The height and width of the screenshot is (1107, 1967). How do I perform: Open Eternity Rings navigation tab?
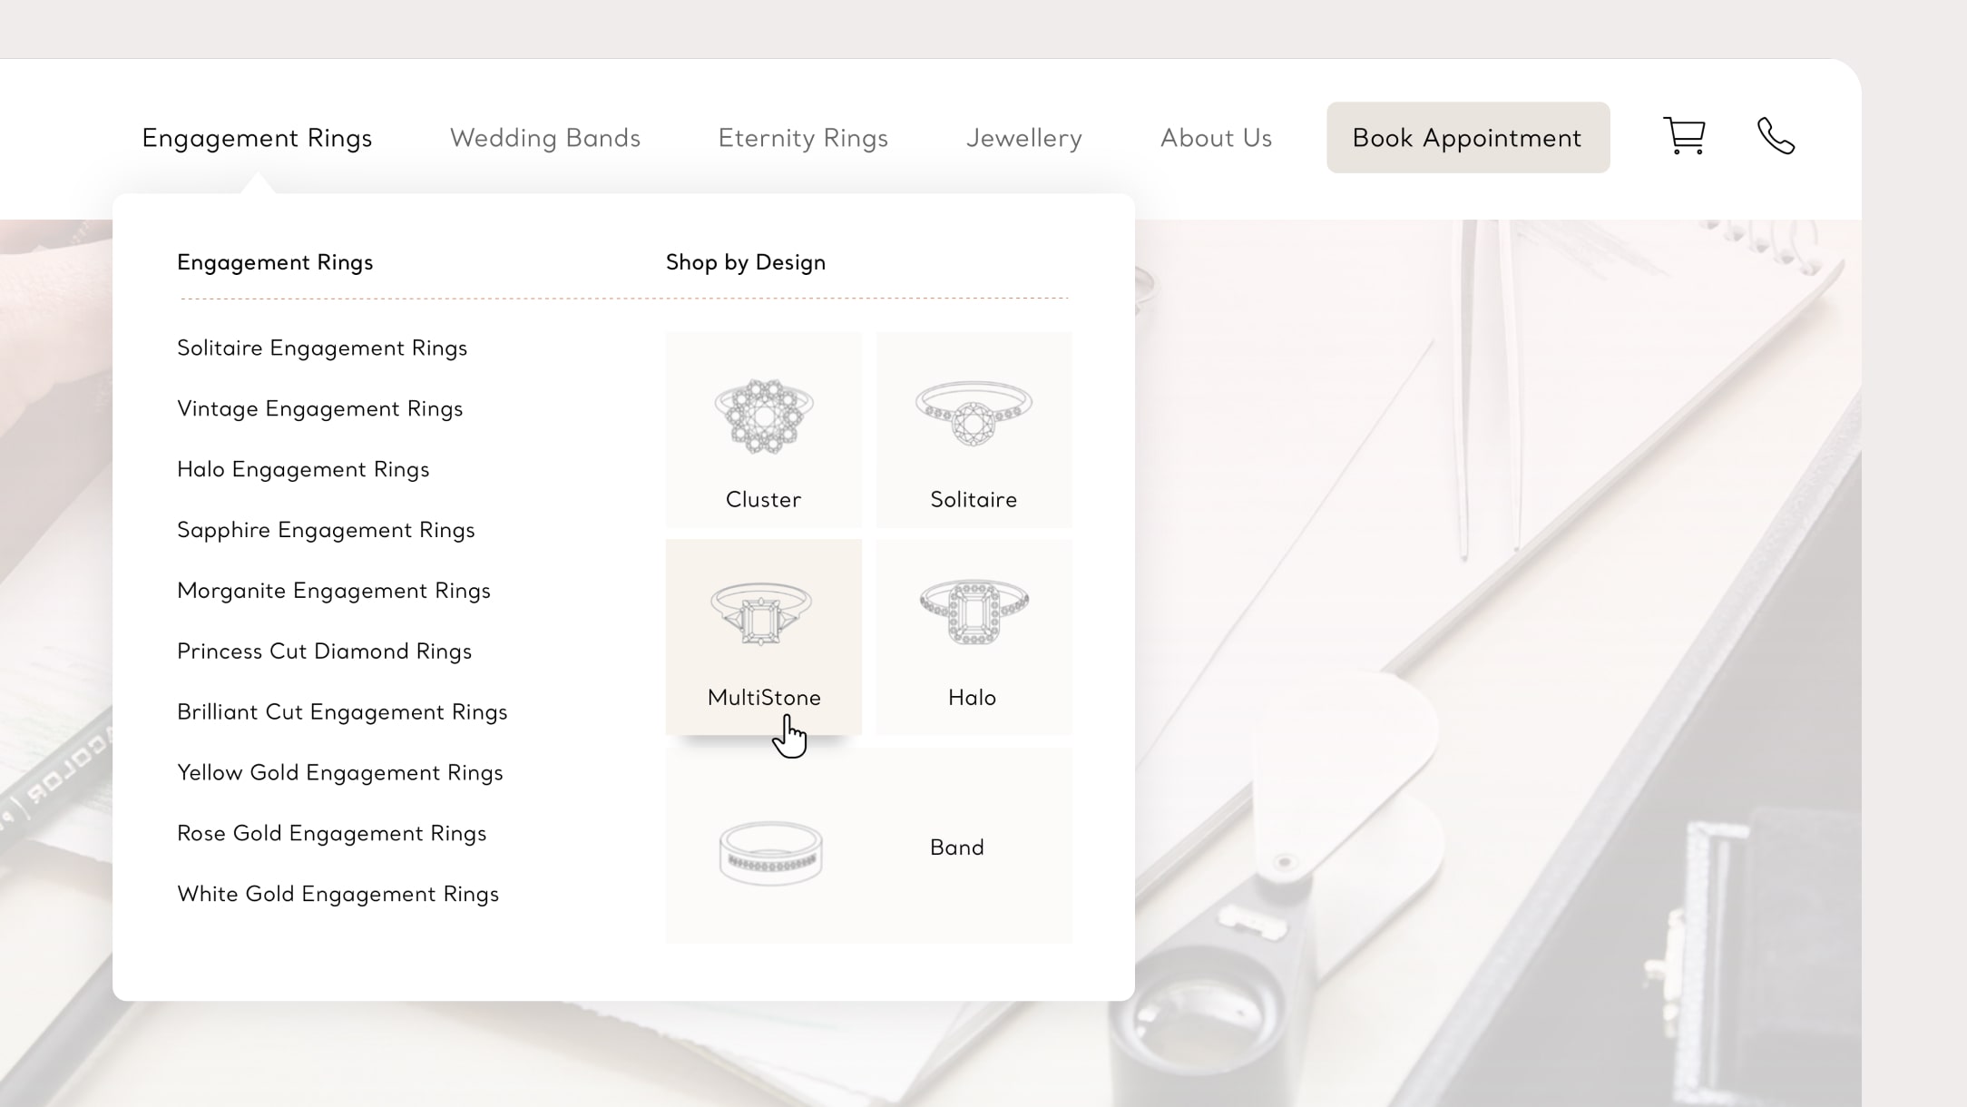pos(804,136)
